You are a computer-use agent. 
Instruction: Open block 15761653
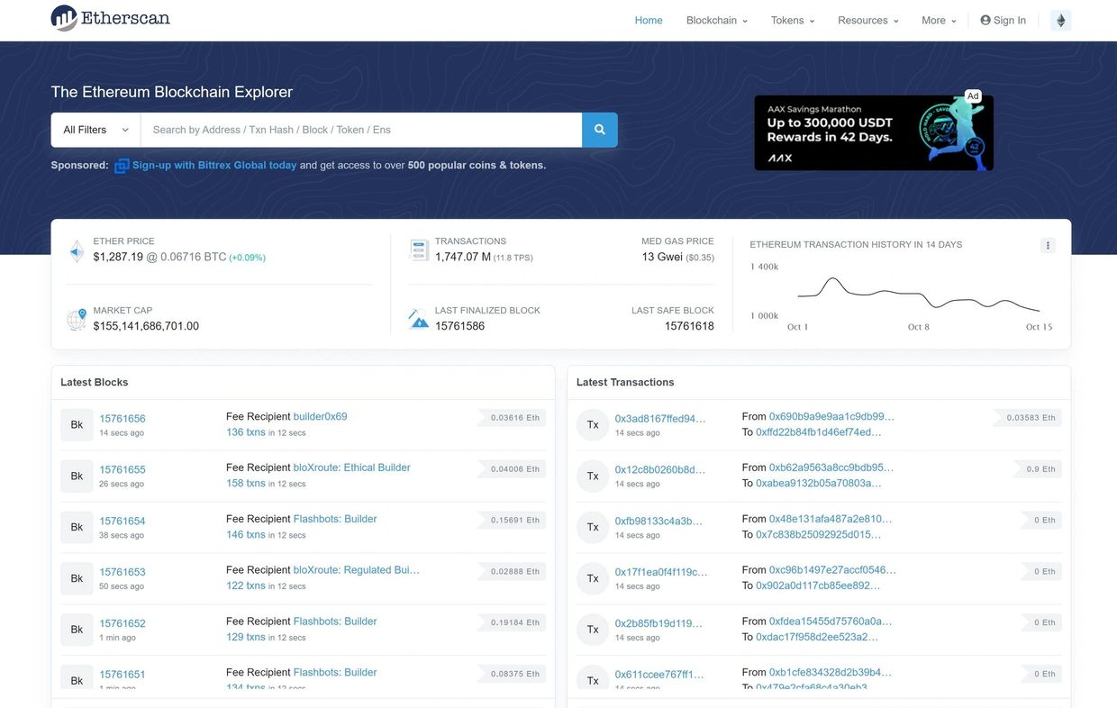123,572
